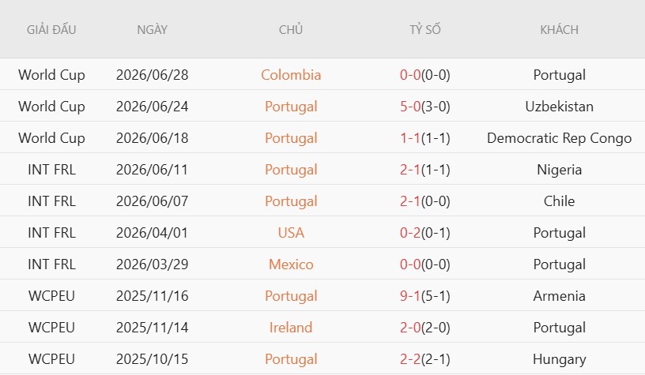Select the Democratic Rep Congo team name
Viewport: 645px width, 375px height.
[x=559, y=138]
